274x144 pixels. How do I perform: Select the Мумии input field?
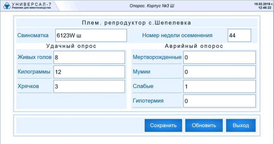coord(219,72)
